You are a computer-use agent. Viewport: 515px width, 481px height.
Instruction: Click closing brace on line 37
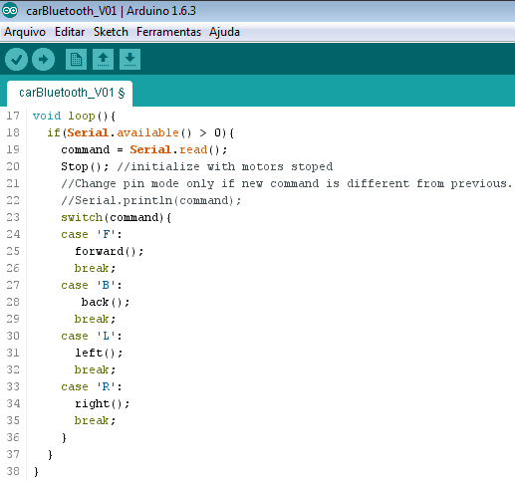50,454
